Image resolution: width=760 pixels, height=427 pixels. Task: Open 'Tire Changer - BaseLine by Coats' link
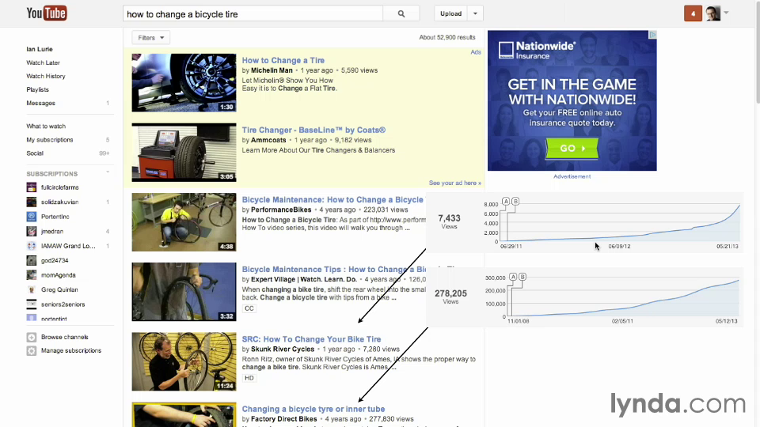313,130
